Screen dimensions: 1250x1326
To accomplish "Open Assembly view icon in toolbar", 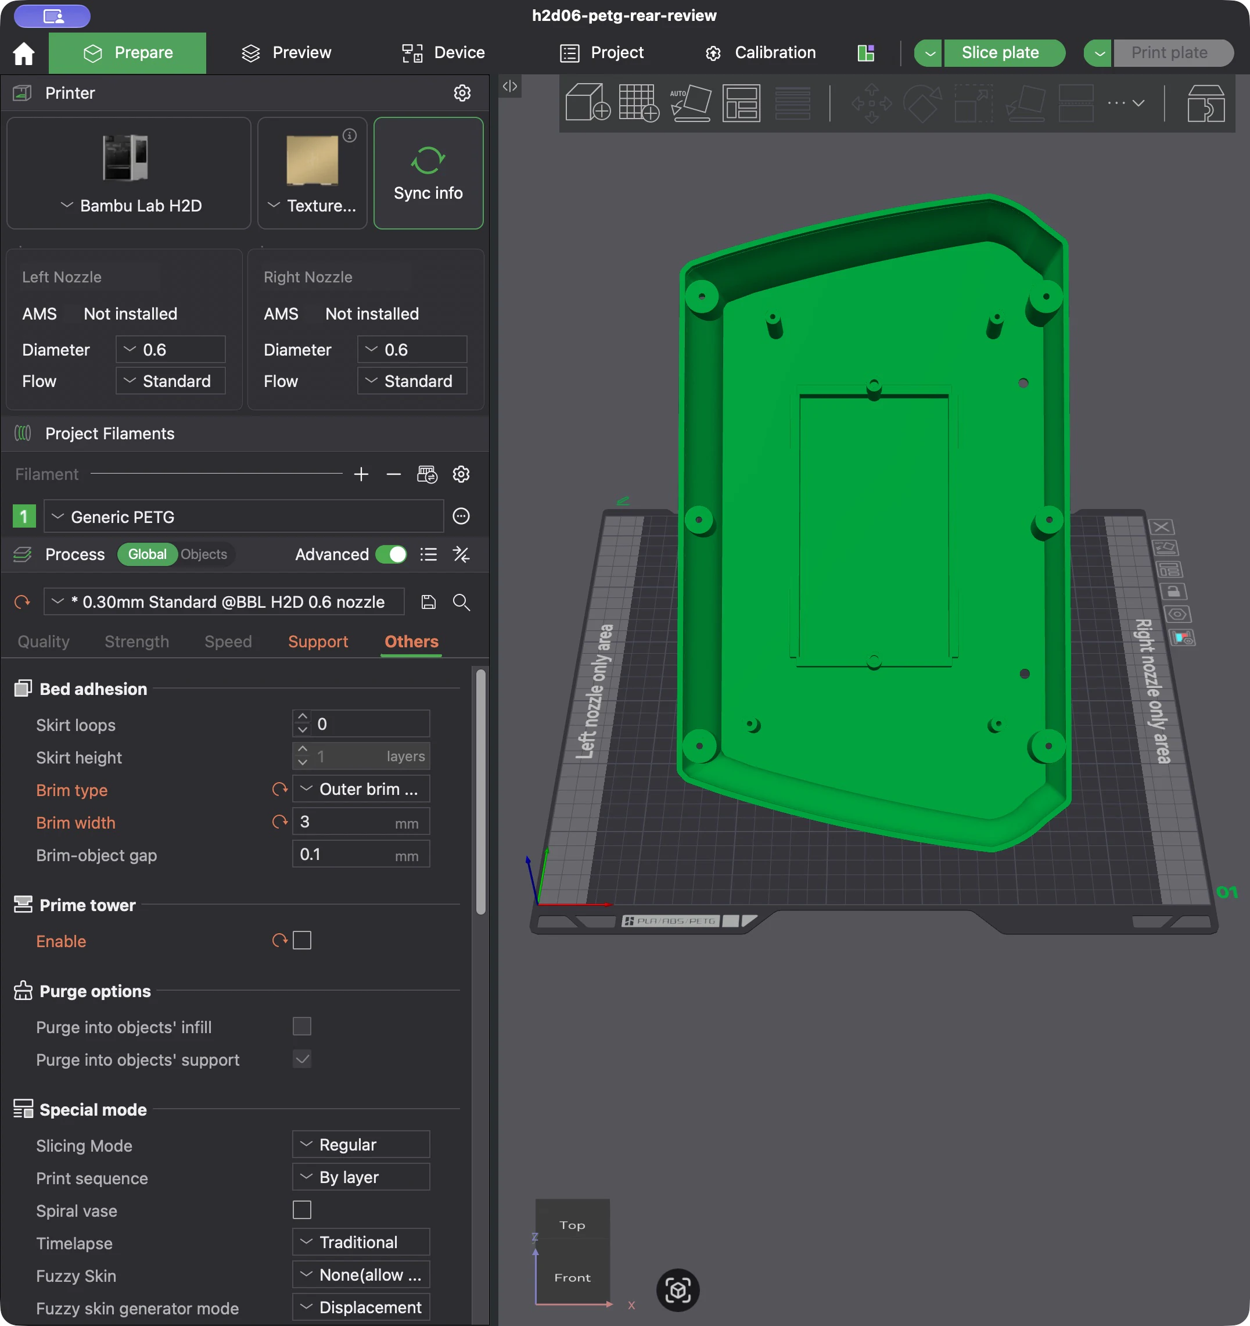I will click(1205, 103).
